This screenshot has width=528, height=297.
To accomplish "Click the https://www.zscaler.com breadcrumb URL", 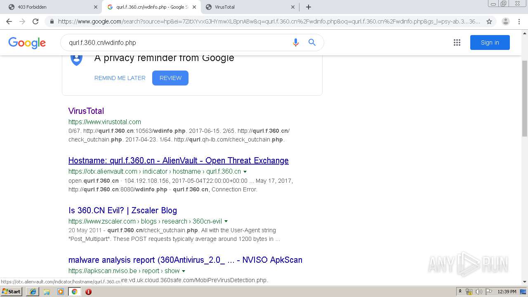I will coord(145,222).
